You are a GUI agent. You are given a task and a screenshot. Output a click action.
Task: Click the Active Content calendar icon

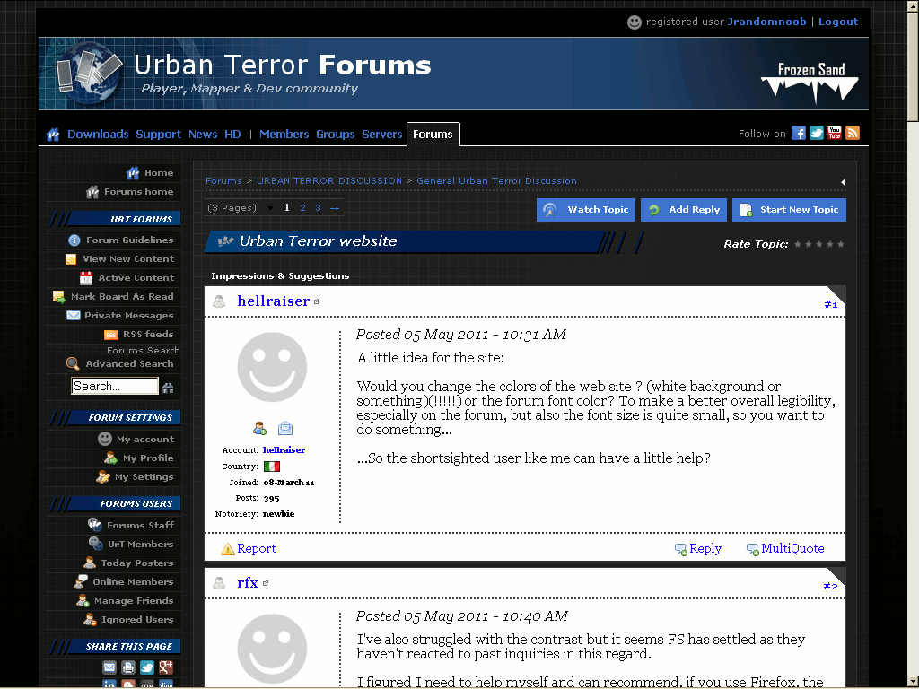tap(86, 278)
